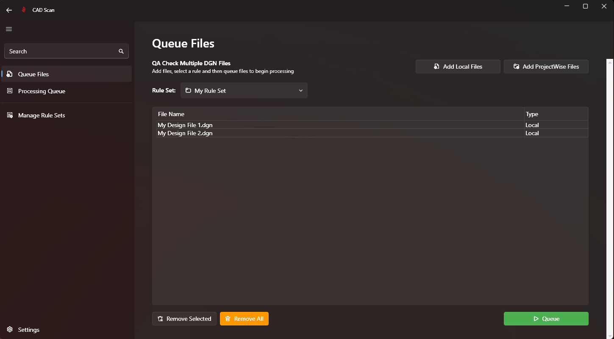Screen dimensions: 614x339
Task: Click the Processing Queue icon in sidebar
Action: (10, 91)
